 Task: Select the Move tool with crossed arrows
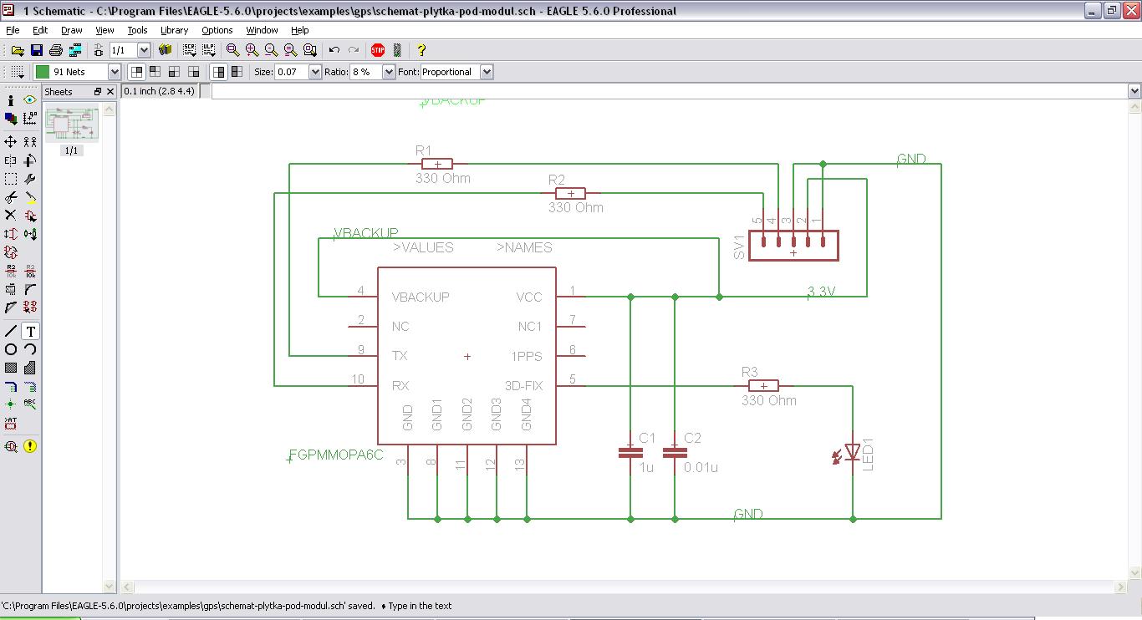tap(11, 142)
